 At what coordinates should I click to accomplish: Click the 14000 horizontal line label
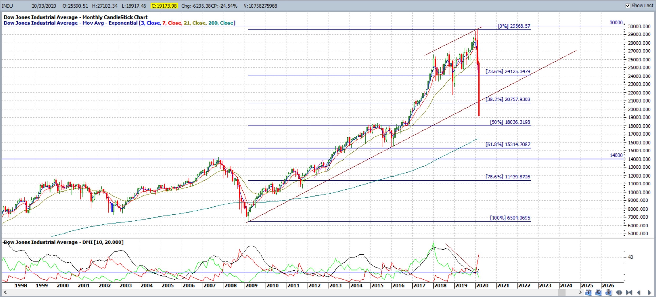coord(616,155)
